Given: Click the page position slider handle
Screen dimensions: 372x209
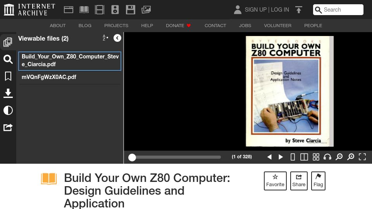Looking at the screenshot, I should pos(132,158).
